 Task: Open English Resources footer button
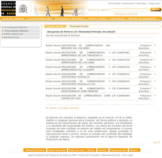tap(57, 150)
